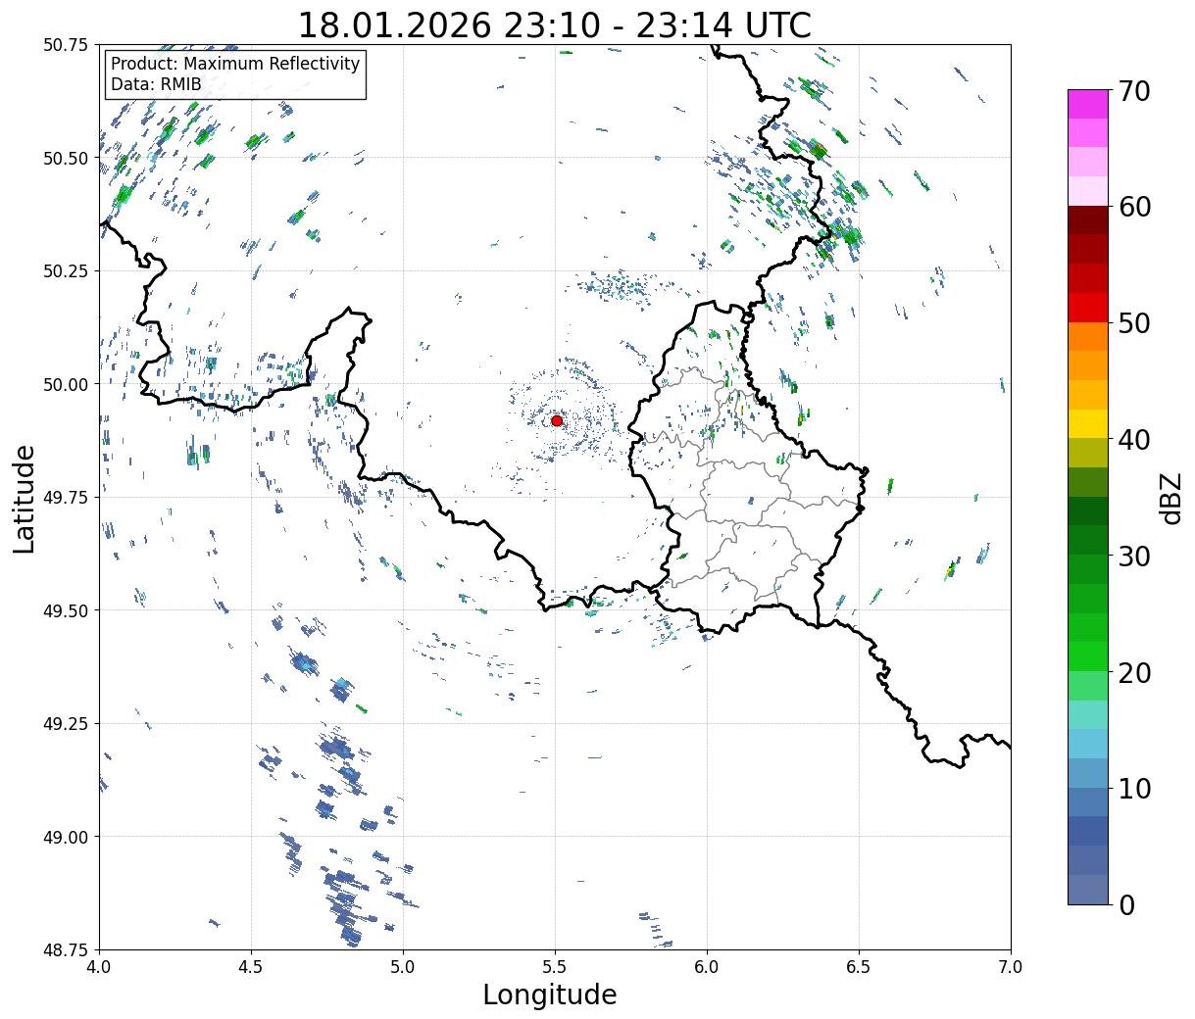This screenshot has width=1195, height=1019.
Task: Click the latitude tick label 48.75
Action: coord(66,949)
